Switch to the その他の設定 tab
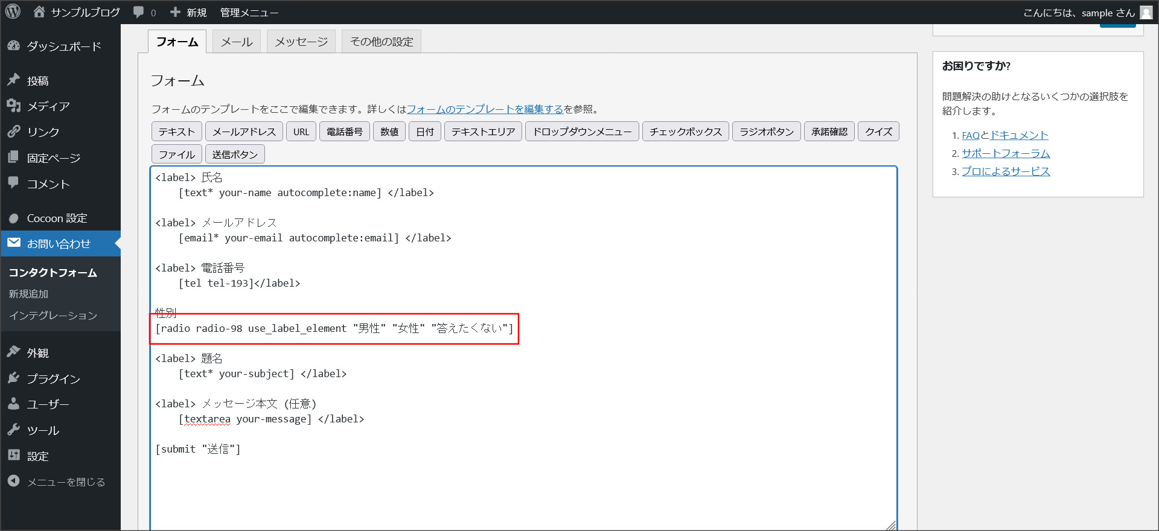 382,42
